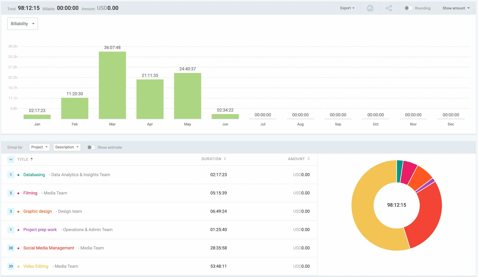The height and width of the screenshot is (277, 478).
Task: Open the Project group-by dropdown
Action: (39, 147)
